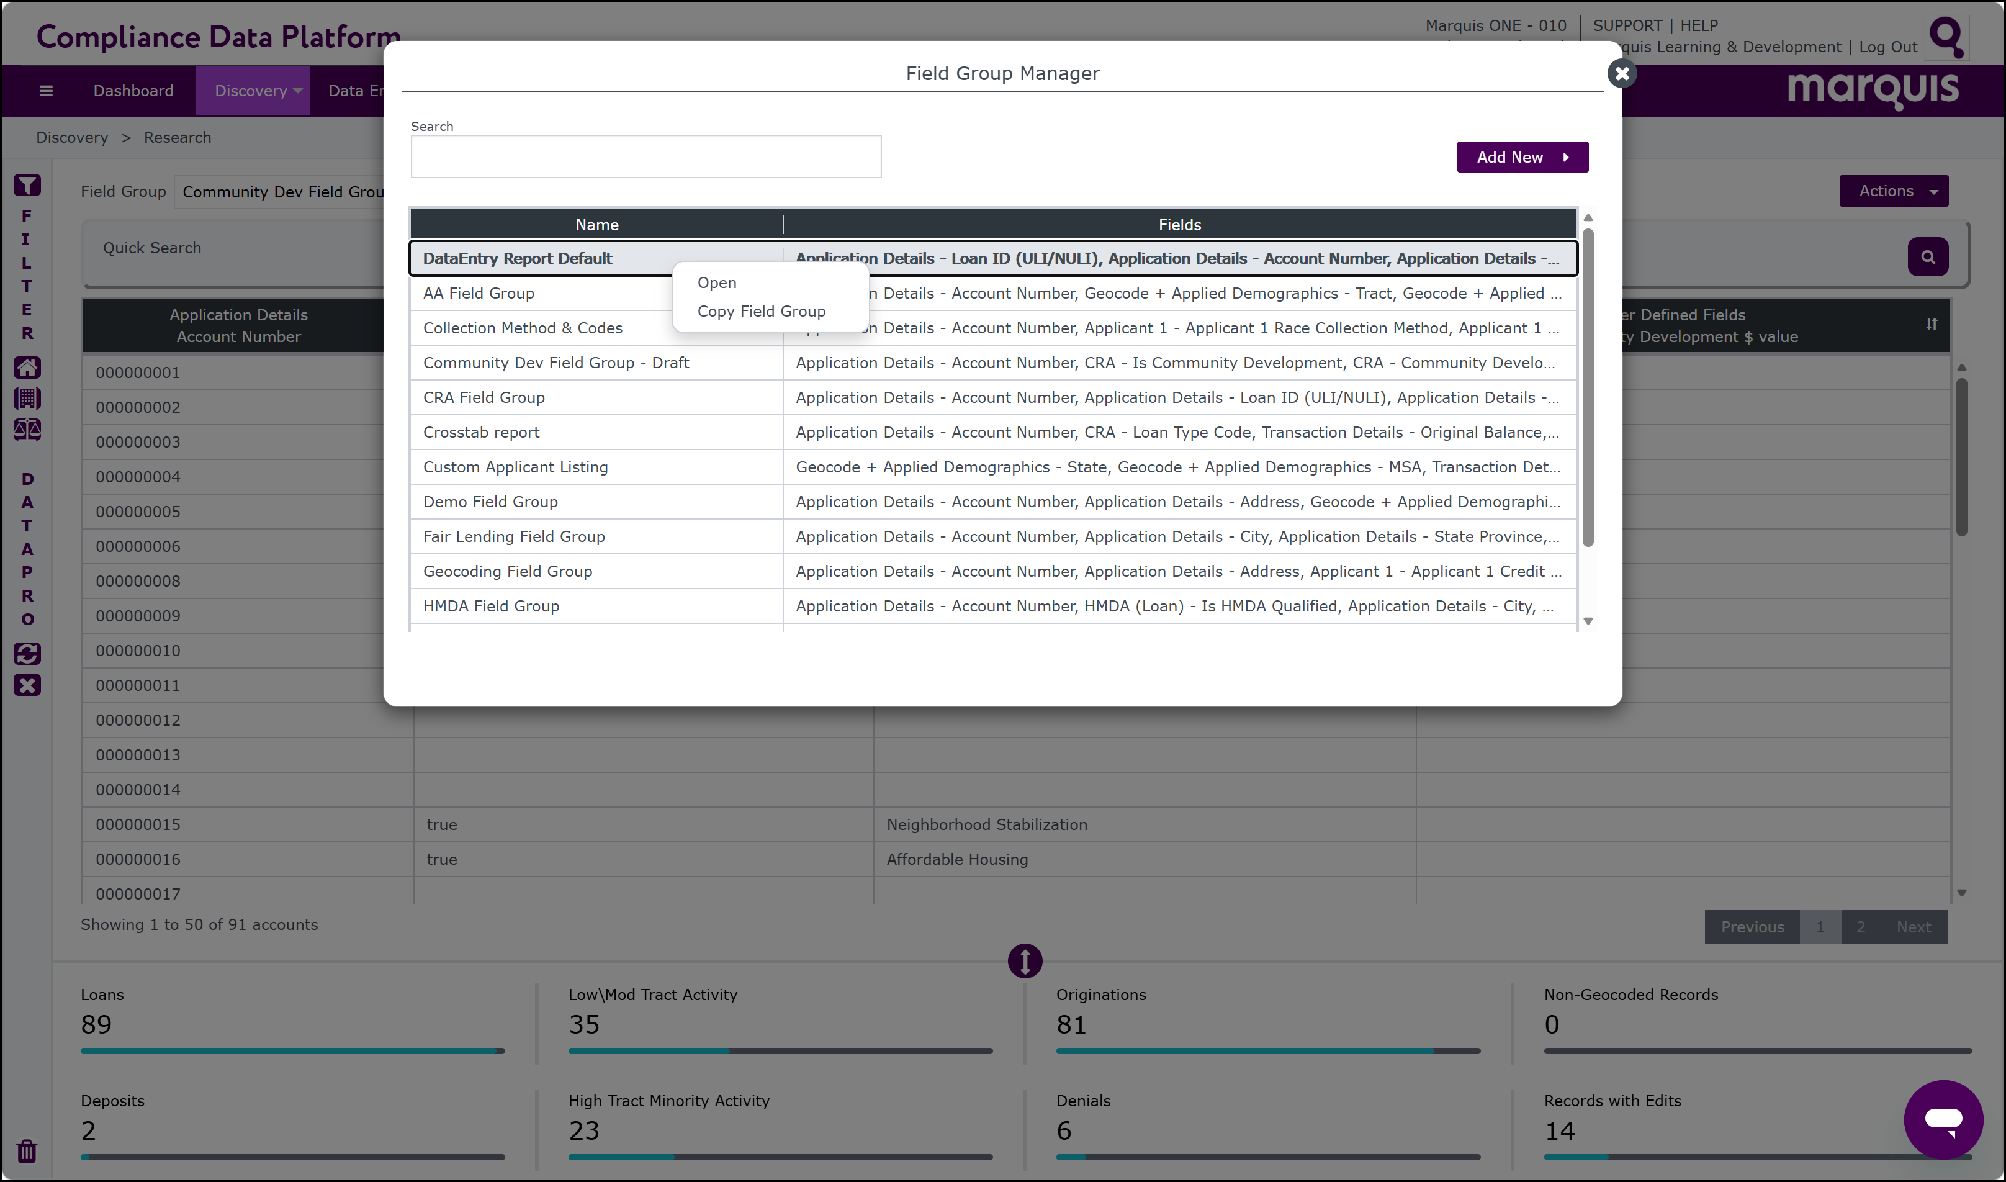Choose Open from the context menu
The width and height of the screenshot is (2006, 1182).
[717, 282]
